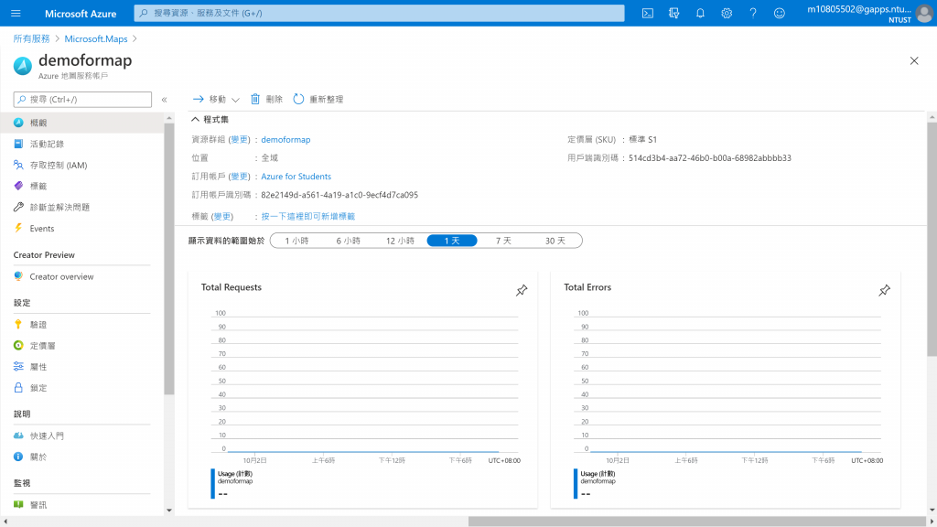The width and height of the screenshot is (937, 527).
Task: Click the Total Requests chart title
Action: (232, 287)
